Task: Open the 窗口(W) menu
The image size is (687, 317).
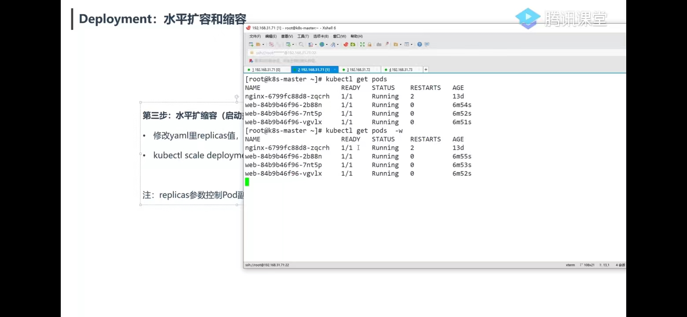Action: (x=340, y=36)
